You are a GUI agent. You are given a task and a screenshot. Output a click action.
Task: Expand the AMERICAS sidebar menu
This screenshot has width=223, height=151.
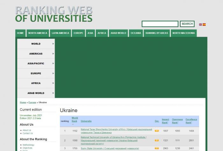(x=36, y=54)
